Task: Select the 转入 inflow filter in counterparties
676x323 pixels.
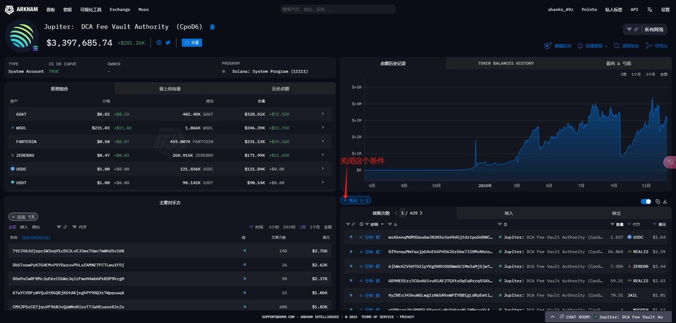Action: [x=24, y=227]
